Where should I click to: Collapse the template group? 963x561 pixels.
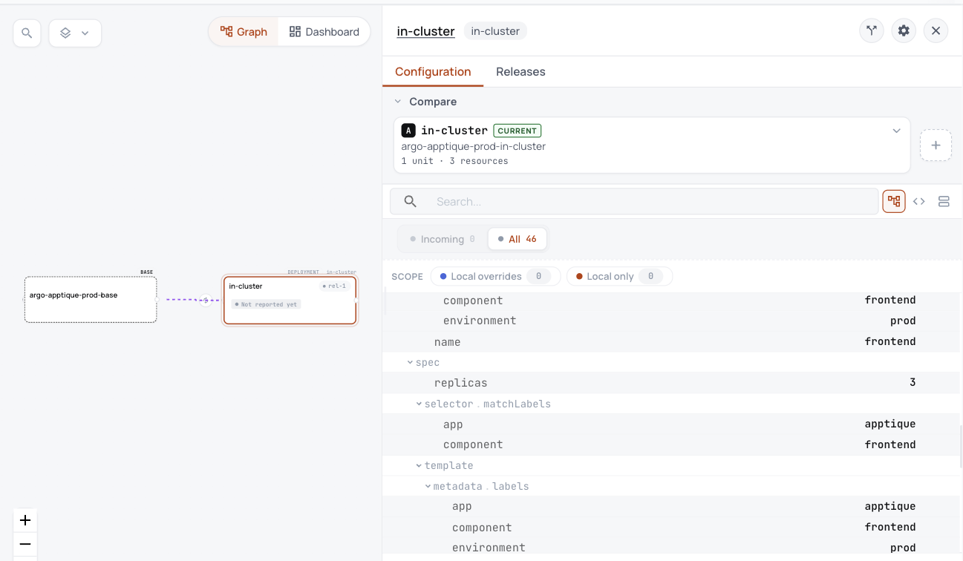tap(419, 466)
